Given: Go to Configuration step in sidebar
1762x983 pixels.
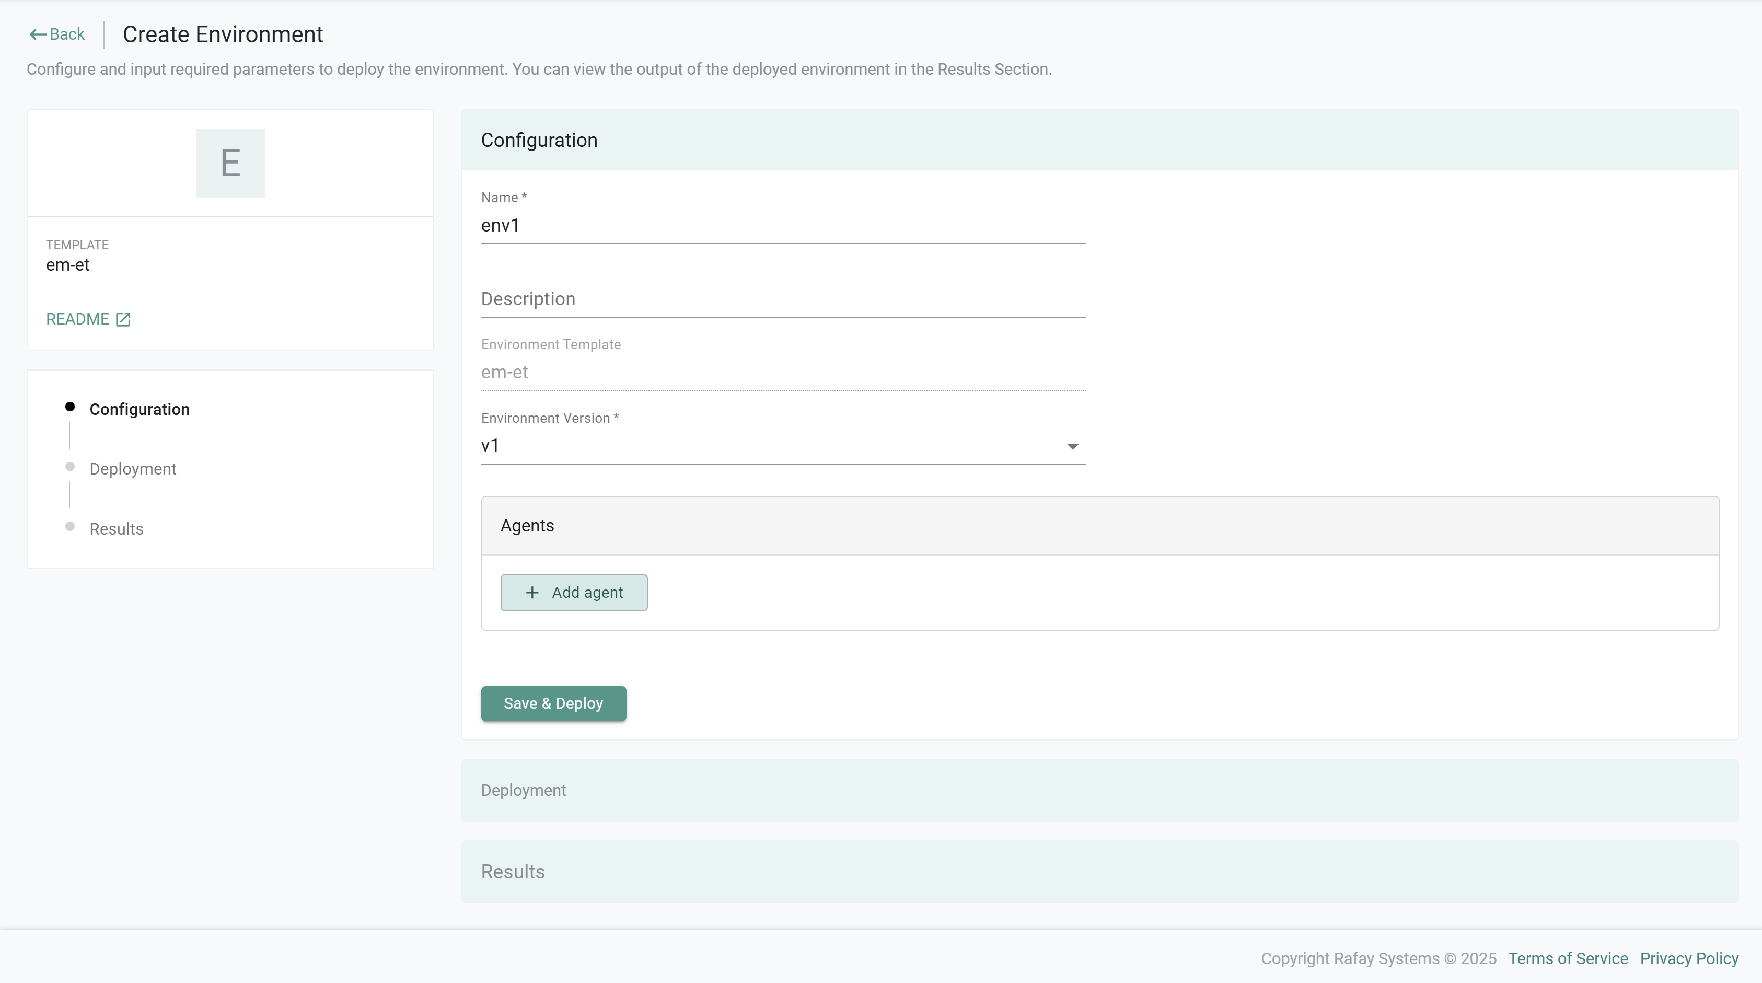Looking at the screenshot, I should [140, 409].
